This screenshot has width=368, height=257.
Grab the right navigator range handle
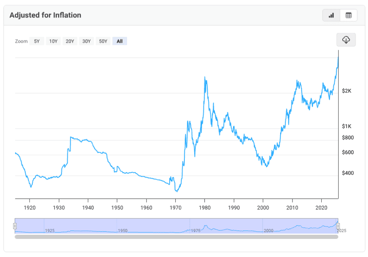[338, 226]
